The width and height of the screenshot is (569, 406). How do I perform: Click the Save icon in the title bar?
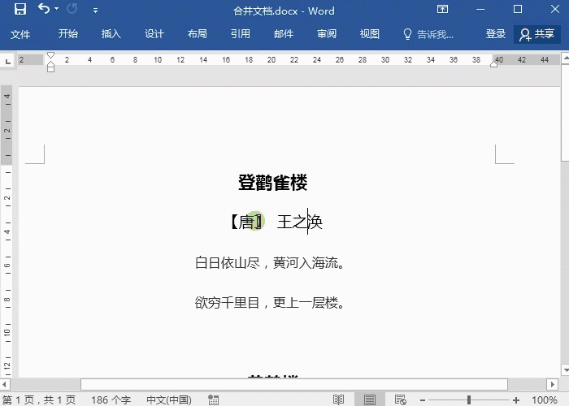(20, 9)
